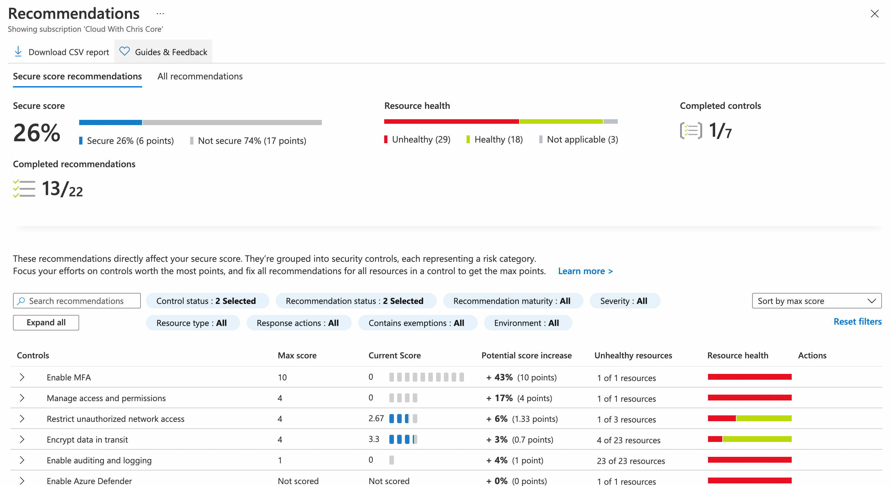The width and height of the screenshot is (891, 486).
Task: Switch to the All recommendations tab
Action: (x=200, y=76)
